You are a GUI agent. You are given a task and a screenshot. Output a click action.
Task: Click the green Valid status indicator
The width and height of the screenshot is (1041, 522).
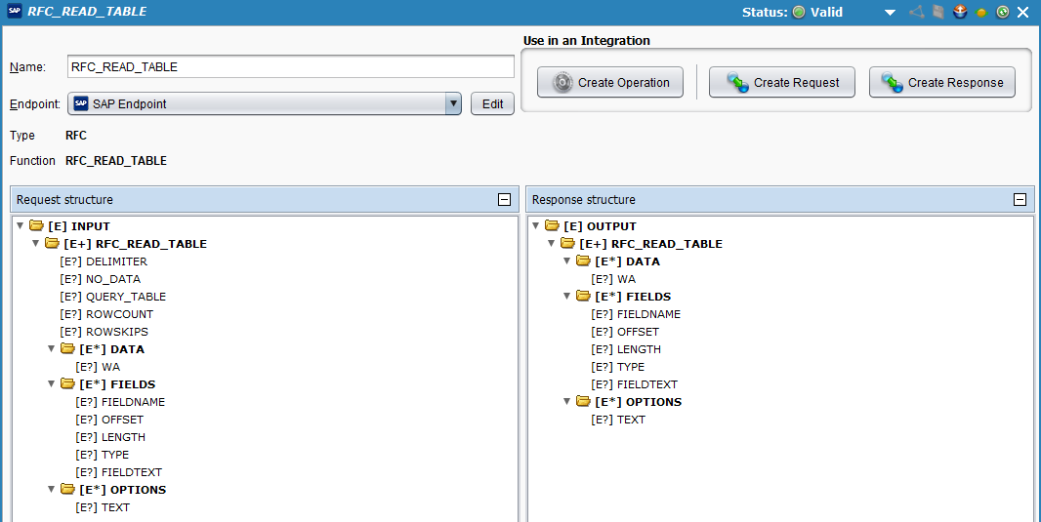(798, 13)
